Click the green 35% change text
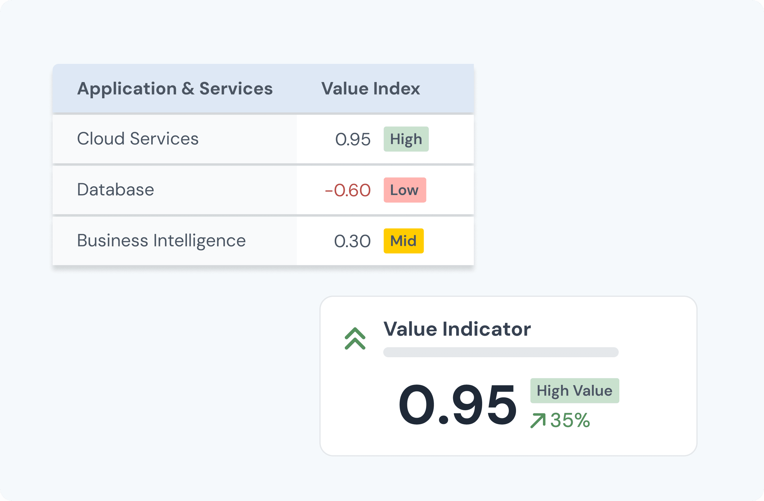This screenshot has height=501, width=764. pyautogui.click(x=570, y=420)
